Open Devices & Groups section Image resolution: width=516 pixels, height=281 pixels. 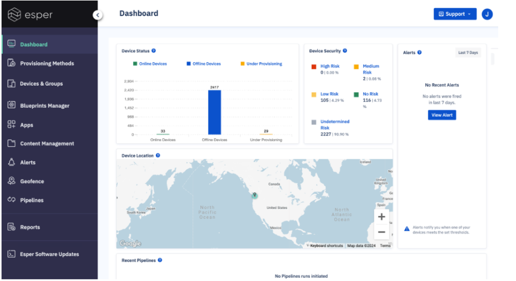pyautogui.click(x=41, y=84)
